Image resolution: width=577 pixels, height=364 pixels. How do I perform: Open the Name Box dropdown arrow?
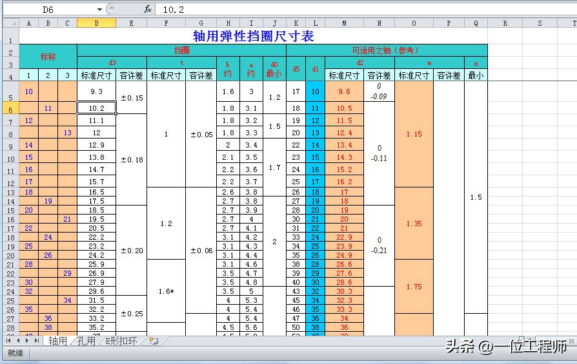tap(99, 10)
